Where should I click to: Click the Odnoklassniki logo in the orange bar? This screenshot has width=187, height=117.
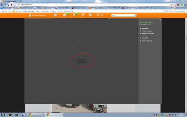37,15
